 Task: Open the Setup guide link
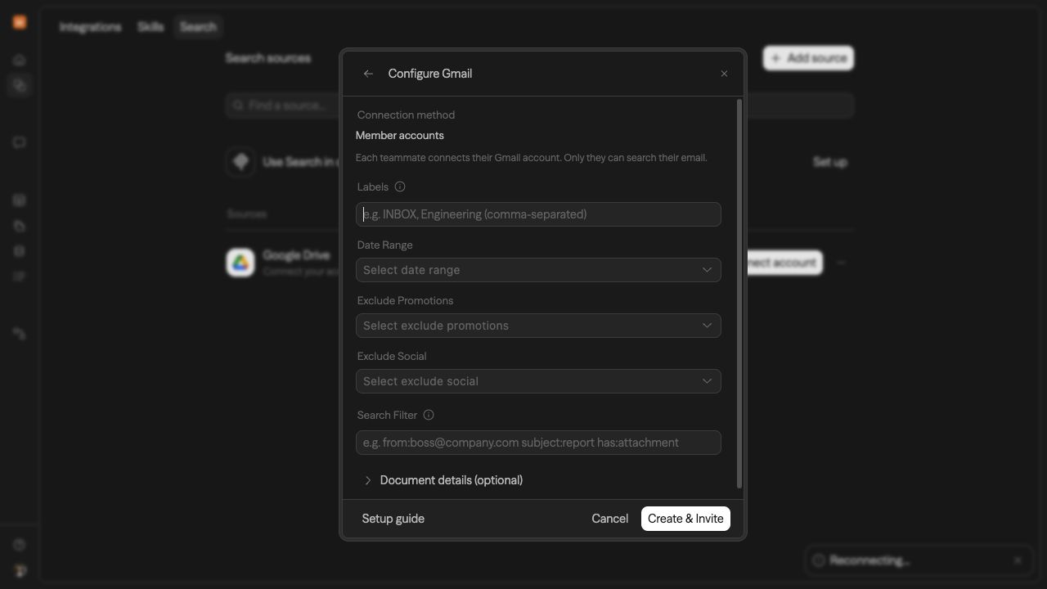(x=393, y=519)
